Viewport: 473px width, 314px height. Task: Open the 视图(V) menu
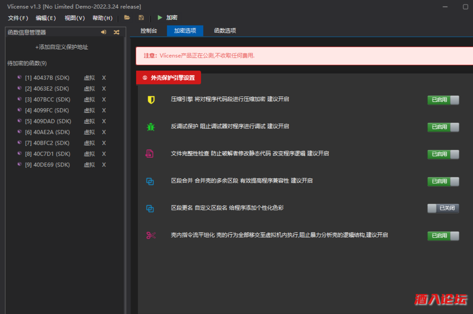coord(75,18)
